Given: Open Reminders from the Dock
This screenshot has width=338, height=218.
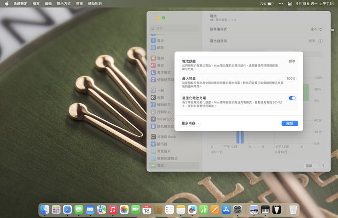Looking at the screenshot, I should point(169,210).
